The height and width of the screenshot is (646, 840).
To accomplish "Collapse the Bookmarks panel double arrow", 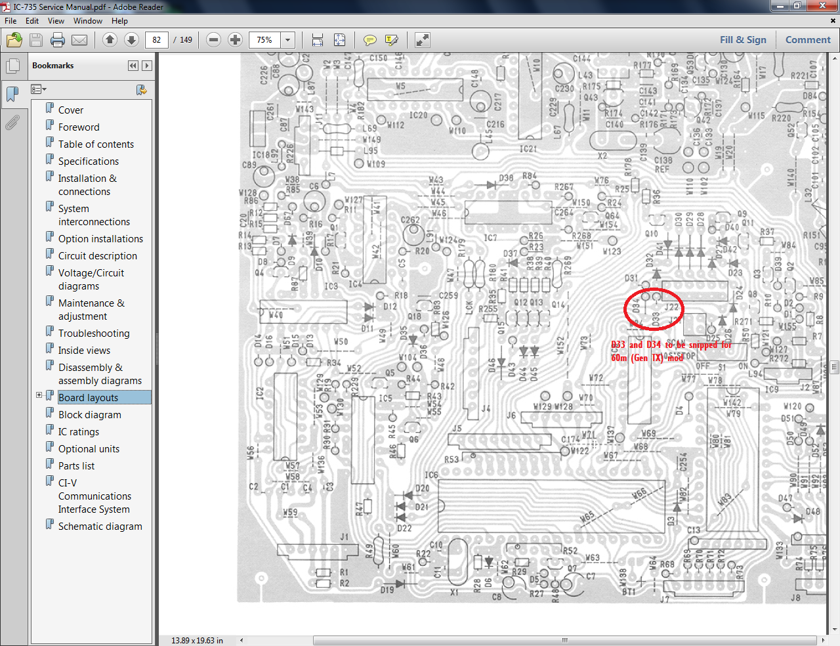I will [x=133, y=66].
